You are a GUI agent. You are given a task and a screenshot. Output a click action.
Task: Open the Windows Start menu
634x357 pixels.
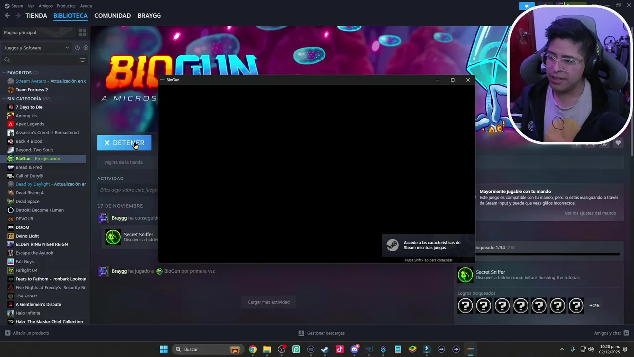pyautogui.click(x=164, y=349)
